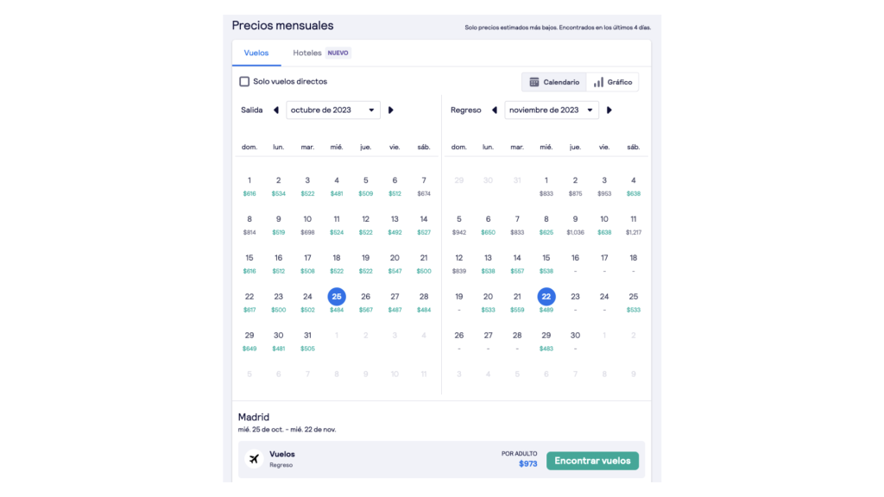The width and height of the screenshot is (884, 497).
Task: Open the octubre de 2023 dropdown
Action: (332, 110)
